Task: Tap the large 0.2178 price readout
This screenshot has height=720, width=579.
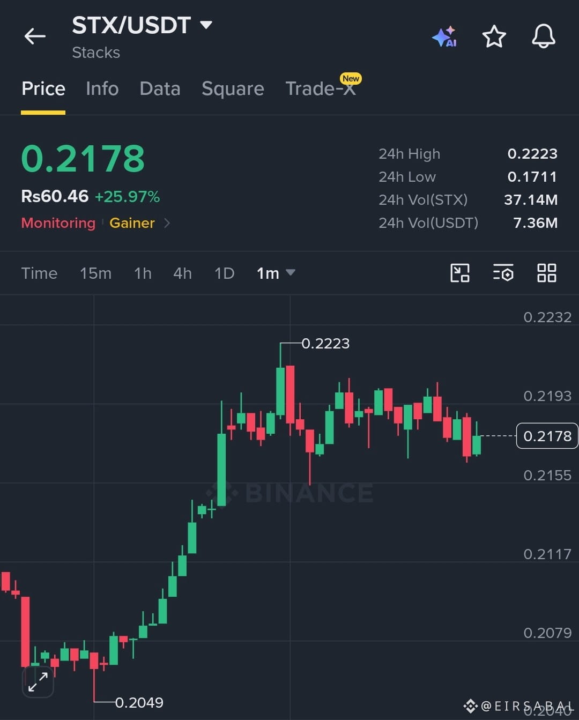Action: coord(83,159)
